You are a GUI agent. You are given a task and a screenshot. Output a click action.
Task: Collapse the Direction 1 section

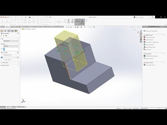pyautogui.click(x=18, y=44)
